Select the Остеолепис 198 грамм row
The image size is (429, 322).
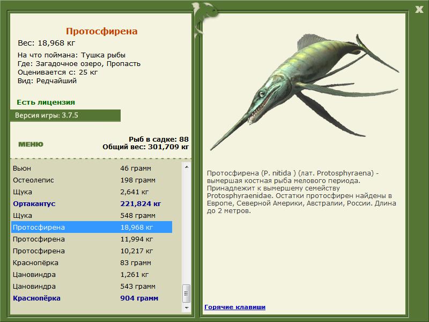click(x=92, y=180)
